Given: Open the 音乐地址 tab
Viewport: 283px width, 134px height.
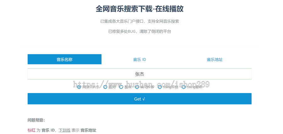Looking at the screenshot, I should tap(214, 59).
